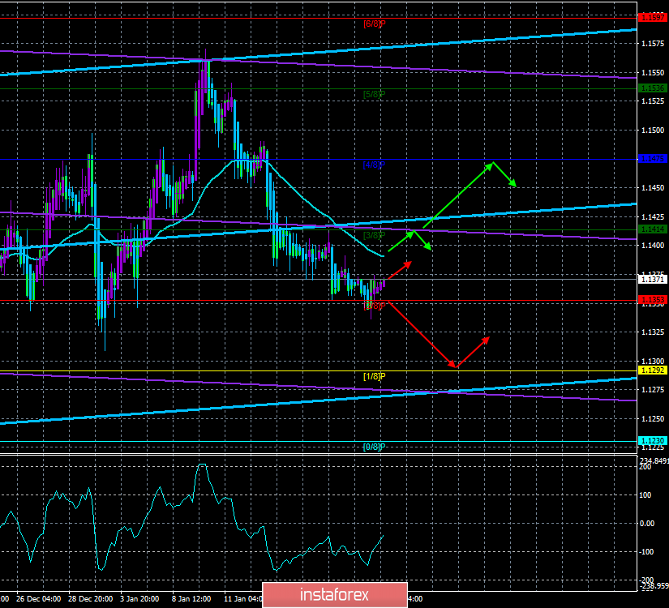Click the 1.1525 price axis value

(653, 101)
